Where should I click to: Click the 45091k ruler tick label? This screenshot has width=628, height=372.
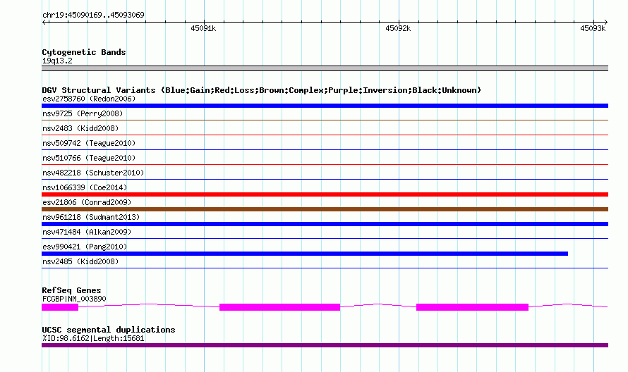pyautogui.click(x=203, y=28)
